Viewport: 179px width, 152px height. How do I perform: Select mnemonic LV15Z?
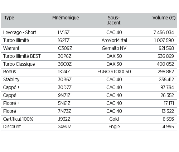point(64,32)
